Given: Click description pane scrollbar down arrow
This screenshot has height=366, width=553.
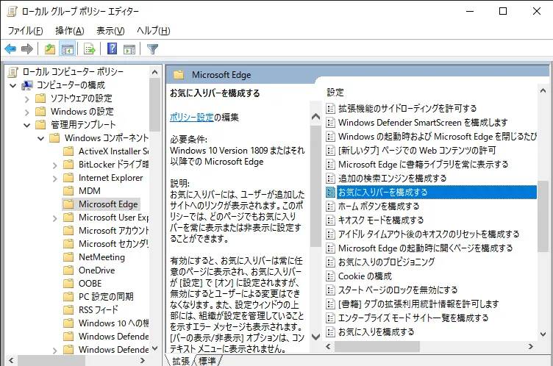Looking at the screenshot, I should tap(316, 337).
